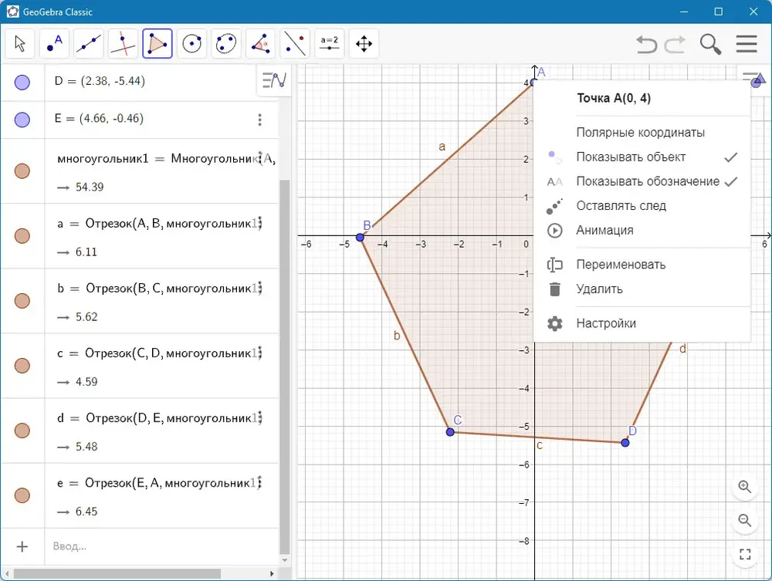The height and width of the screenshot is (581, 772).
Task: Click the GeoGebra app logo in title bar
Action: pos(13,12)
